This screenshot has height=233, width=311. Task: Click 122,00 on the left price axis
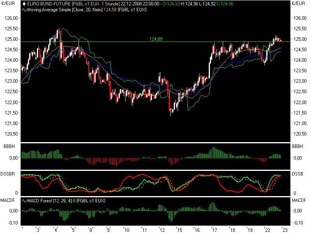point(11,103)
